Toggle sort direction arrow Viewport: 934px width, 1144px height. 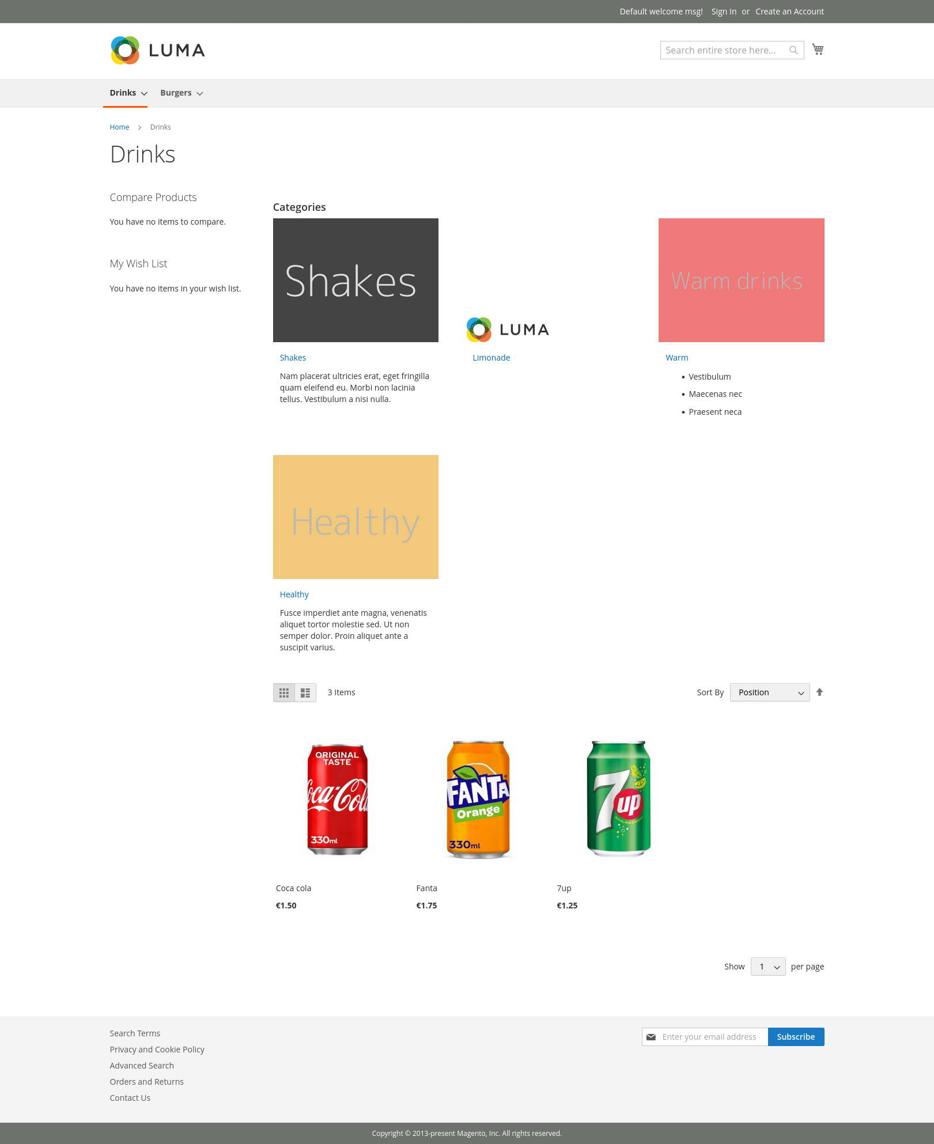(x=819, y=692)
